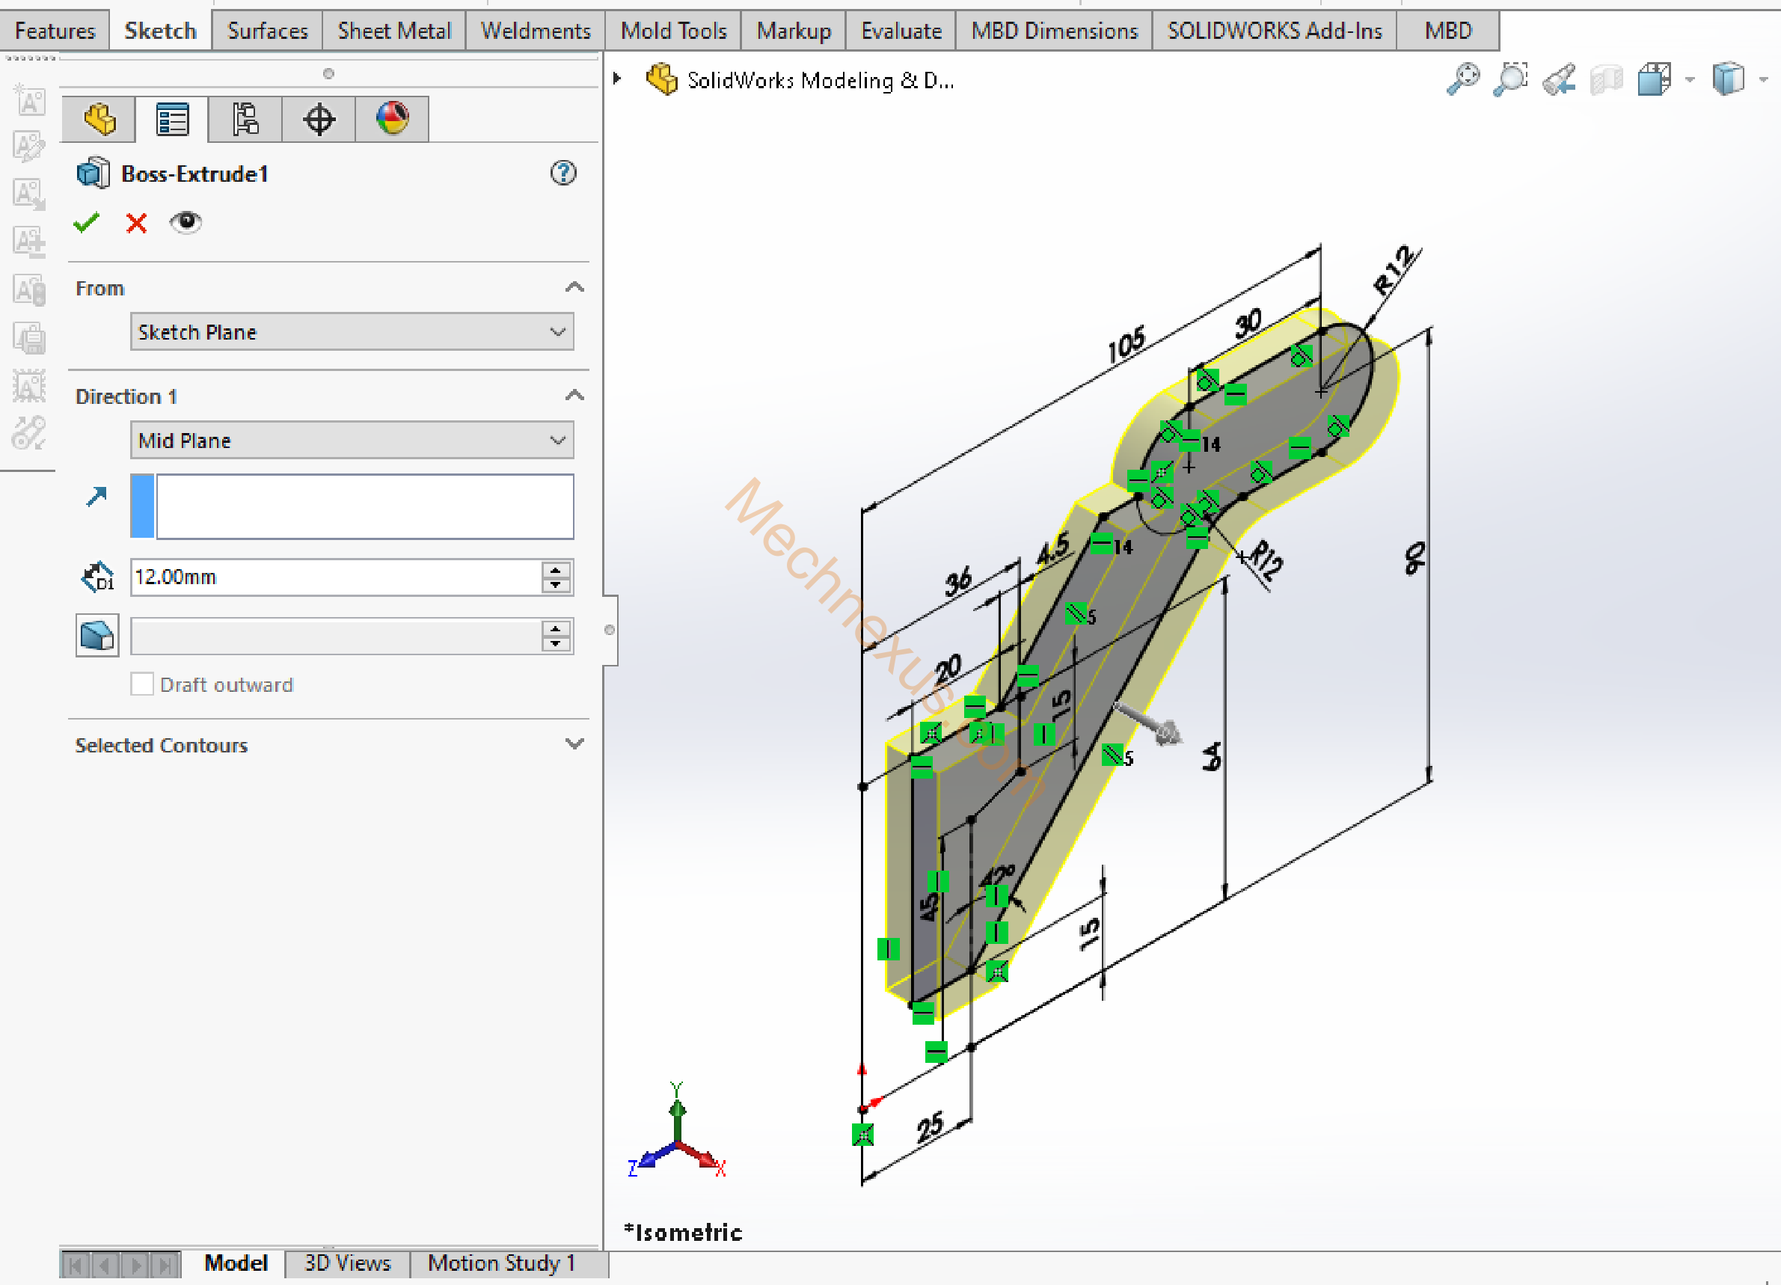Click the green checkmark to accept Boss-Extrude1
This screenshot has width=1781, height=1285.
[86, 223]
